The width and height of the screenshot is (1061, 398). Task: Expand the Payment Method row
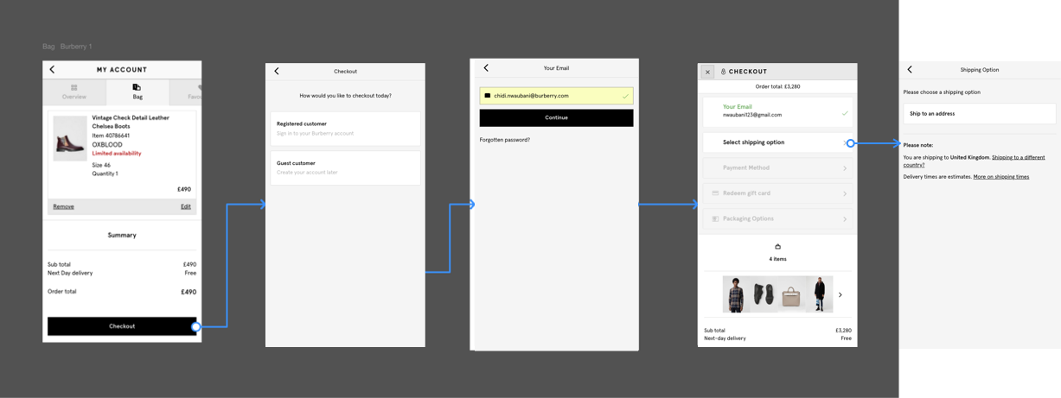[x=777, y=167]
